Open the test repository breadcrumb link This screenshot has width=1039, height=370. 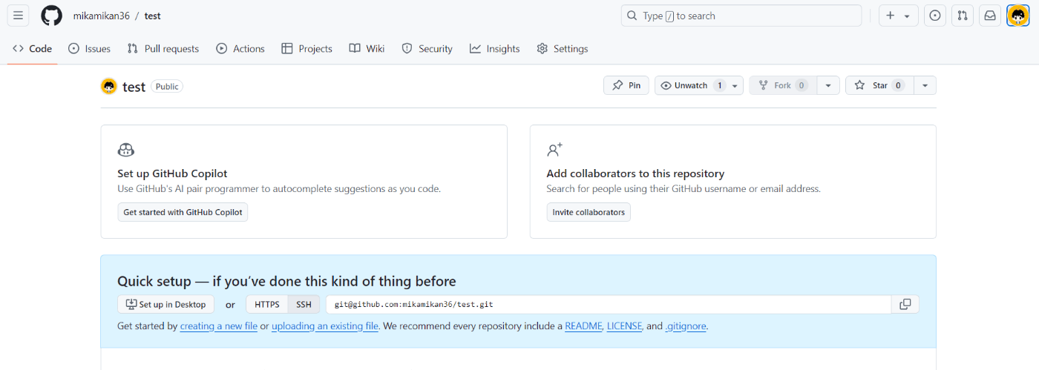tap(152, 16)
